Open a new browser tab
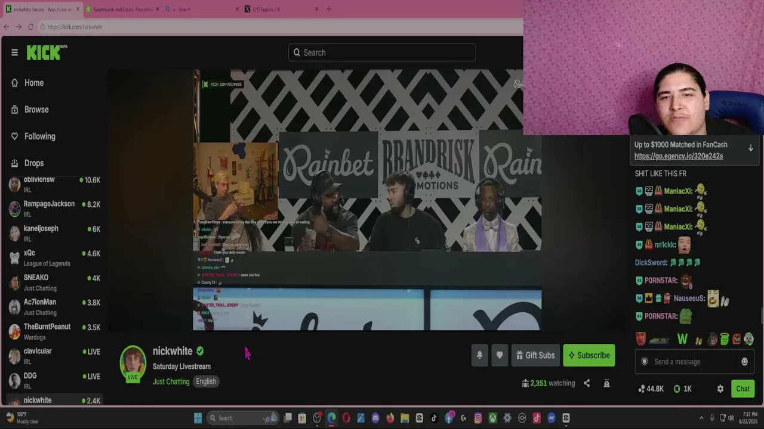The height and width of the screenshot is (429, 764). (x=328, y=9)
